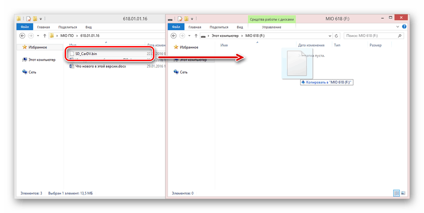Image resolution: width=424 pixels, height=213 pixels.
Task: Click the up arrow in the 618.01.01.16 window
Action: (45, 36)
